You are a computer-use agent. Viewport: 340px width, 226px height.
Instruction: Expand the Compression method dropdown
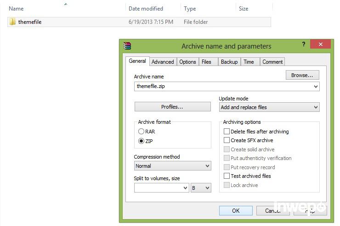click(x=172, y=166)
